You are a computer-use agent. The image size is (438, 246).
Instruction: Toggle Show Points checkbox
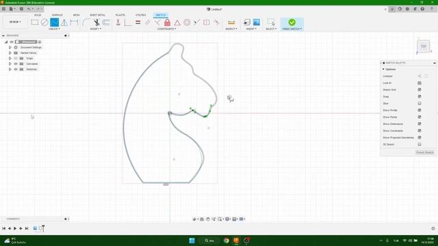click(420, 117)
